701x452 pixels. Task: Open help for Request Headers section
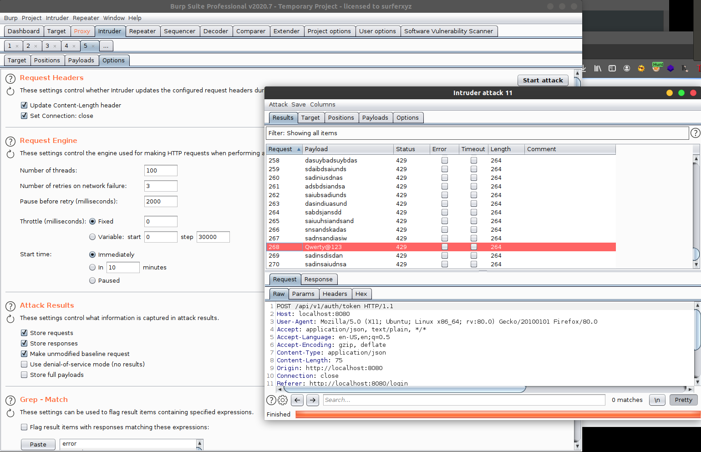pos(10,79)
